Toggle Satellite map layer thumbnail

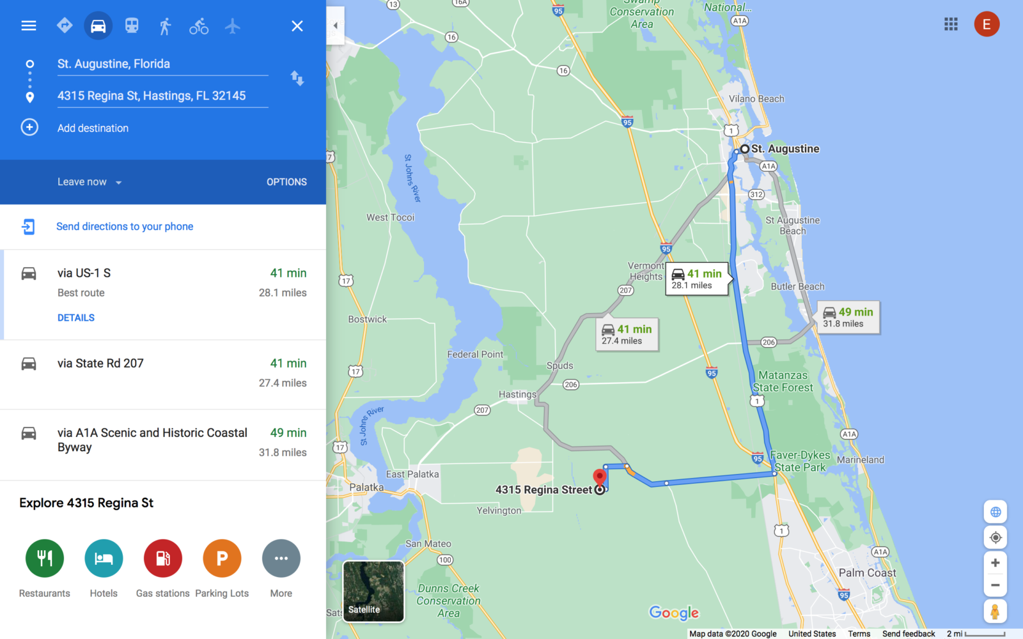tap(374, 591)
